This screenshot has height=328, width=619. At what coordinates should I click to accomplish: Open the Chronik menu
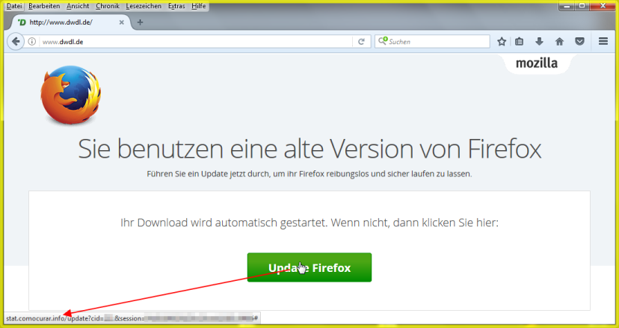pos(108,6)
